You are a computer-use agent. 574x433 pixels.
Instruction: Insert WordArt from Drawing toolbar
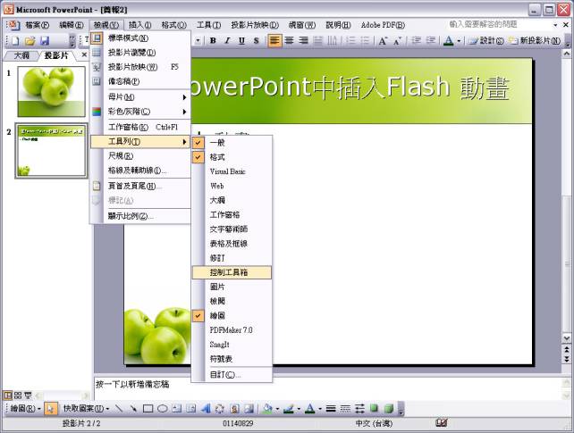click(206, 409)
